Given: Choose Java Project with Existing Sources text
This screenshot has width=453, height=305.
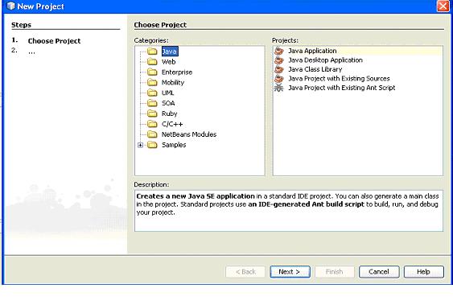Looking at the screenshot, I should pos(339,79).
